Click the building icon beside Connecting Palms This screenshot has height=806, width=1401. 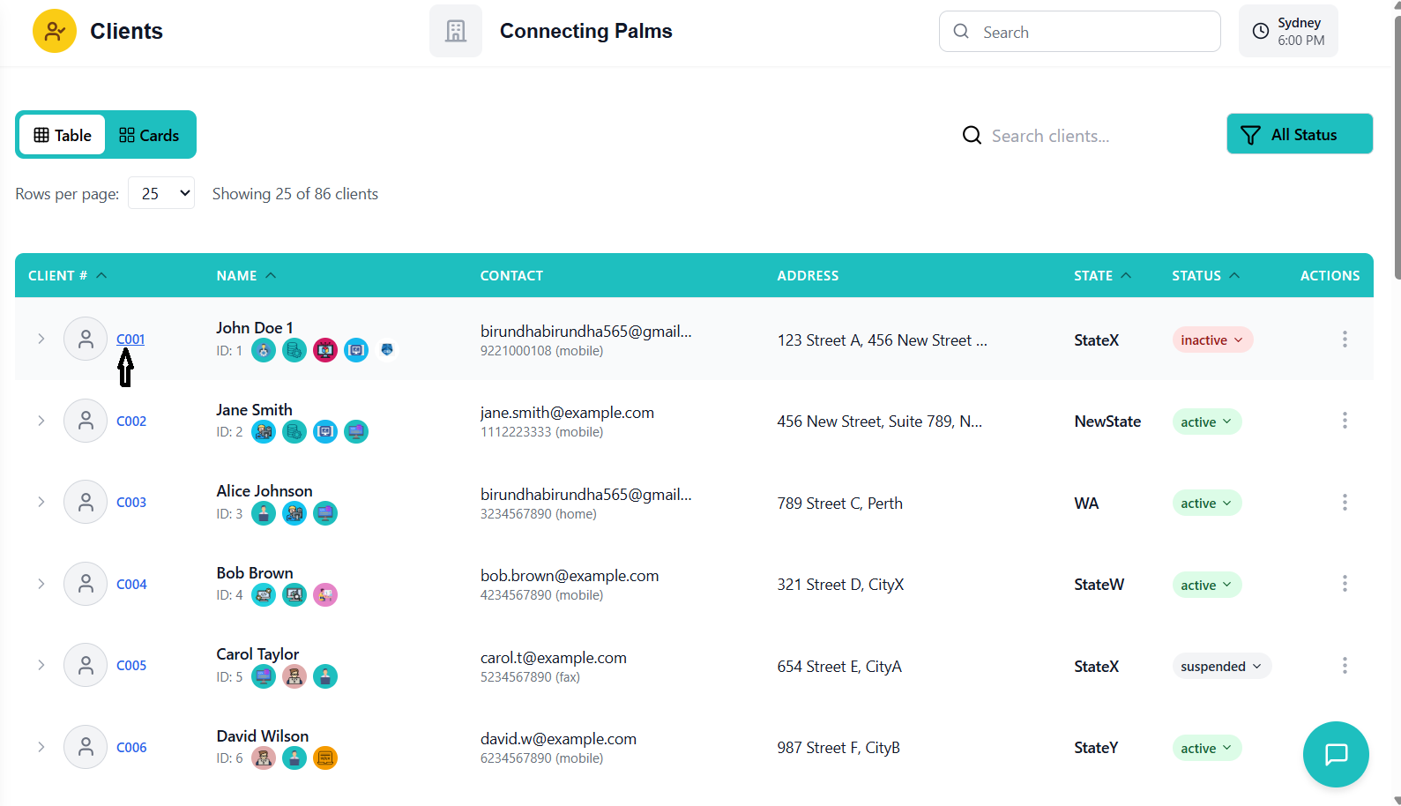coord(455,32)
